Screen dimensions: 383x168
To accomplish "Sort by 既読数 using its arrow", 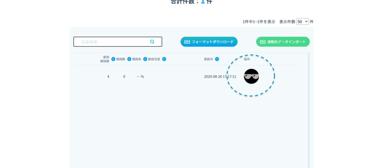I will [129, 59].
